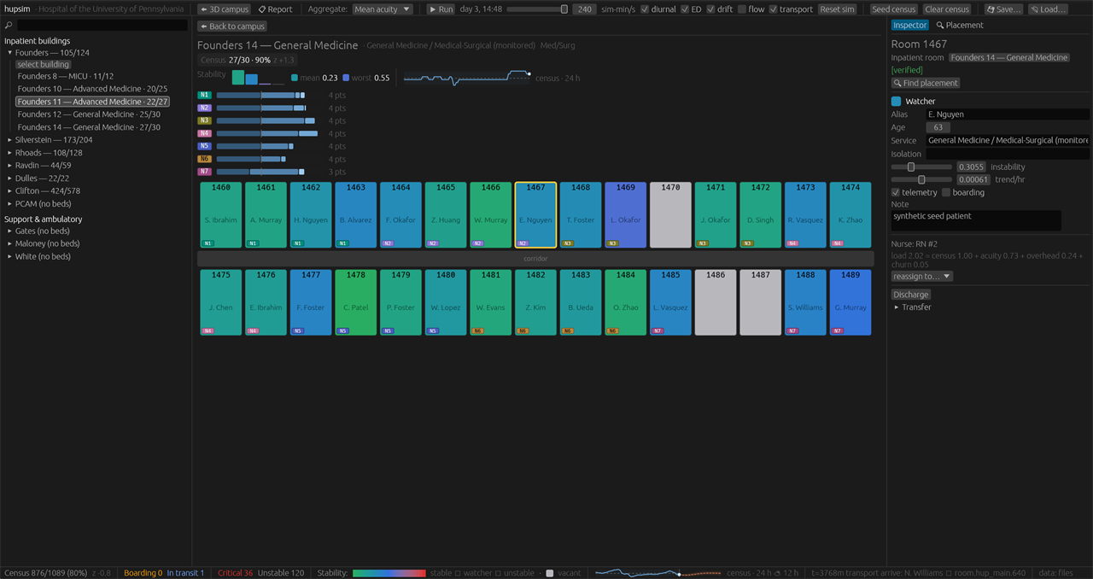Start the simulation with Run
This screenshot has height=579, width=1093.
[x=441, y=9]
